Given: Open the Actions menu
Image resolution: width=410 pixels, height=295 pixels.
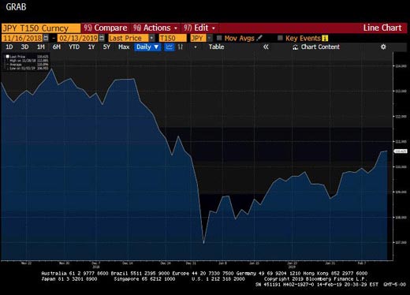Looking at the screenshot, I should pyautogui.click(x=155, y=28).
